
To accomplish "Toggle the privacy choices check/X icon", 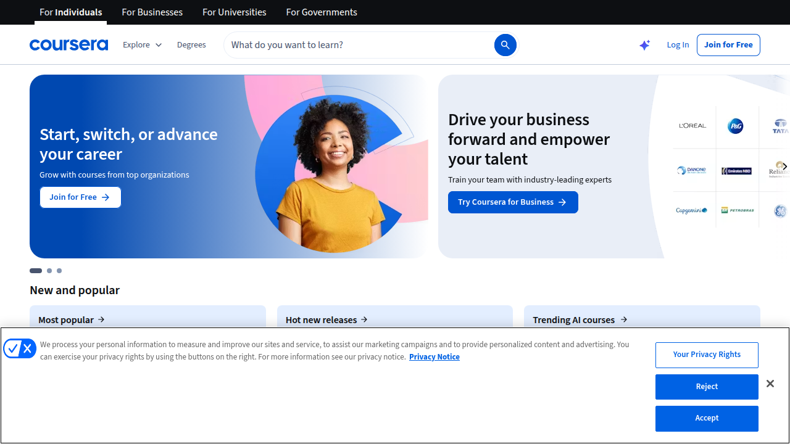I will pyautogui.click(x=20, y=349).
